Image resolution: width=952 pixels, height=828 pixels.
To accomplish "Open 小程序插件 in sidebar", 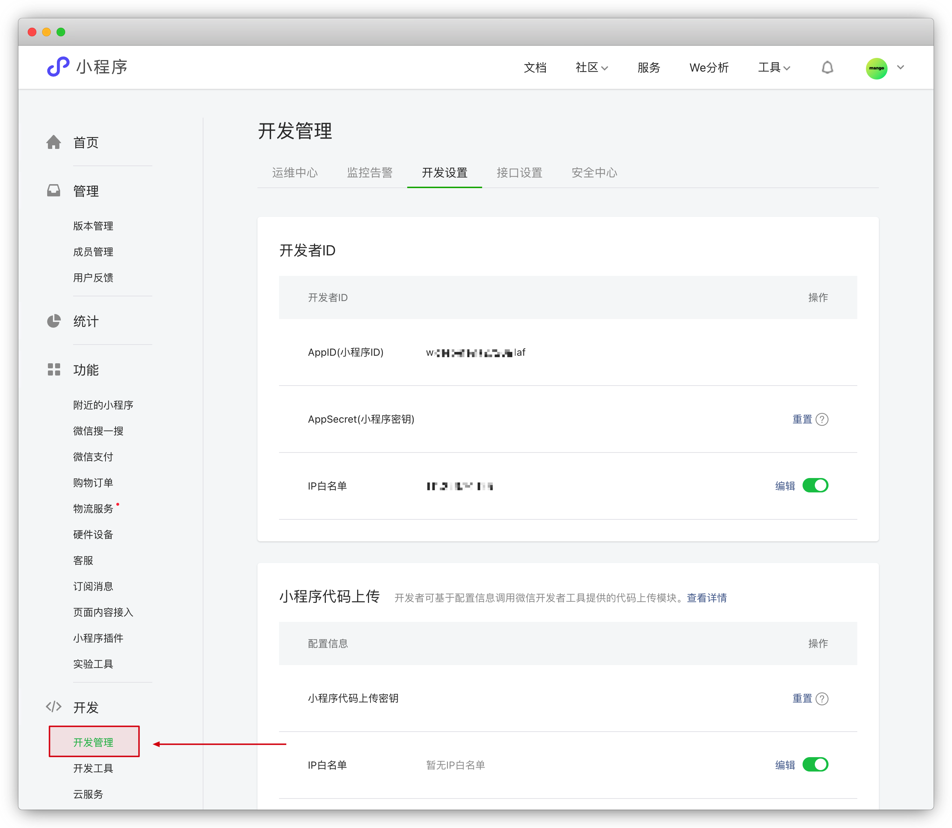I will coord(98,638).
